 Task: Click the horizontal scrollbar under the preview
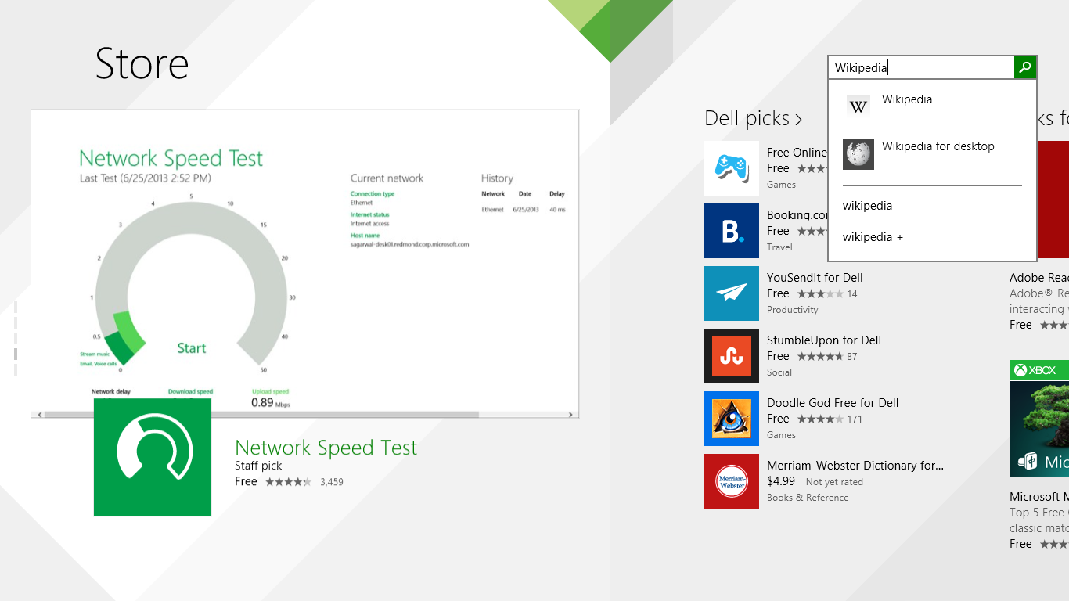(x=305, y=414)
